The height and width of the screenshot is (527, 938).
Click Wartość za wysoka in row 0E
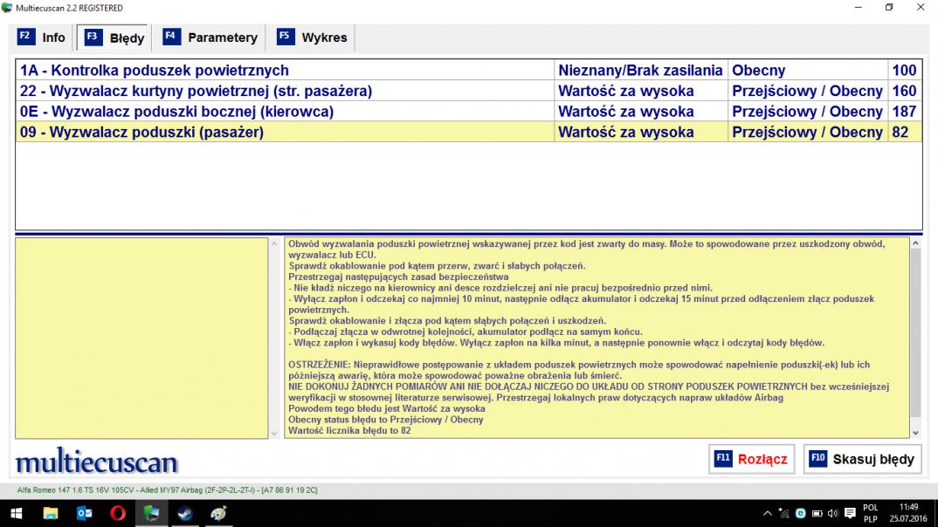pos(641,112)
